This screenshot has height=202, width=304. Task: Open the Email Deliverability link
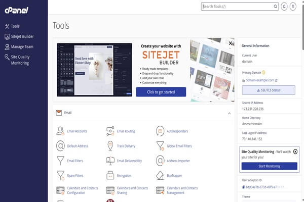129,161
